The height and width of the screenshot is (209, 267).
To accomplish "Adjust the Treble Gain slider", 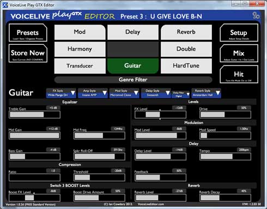I will click(x=34, y=115).
